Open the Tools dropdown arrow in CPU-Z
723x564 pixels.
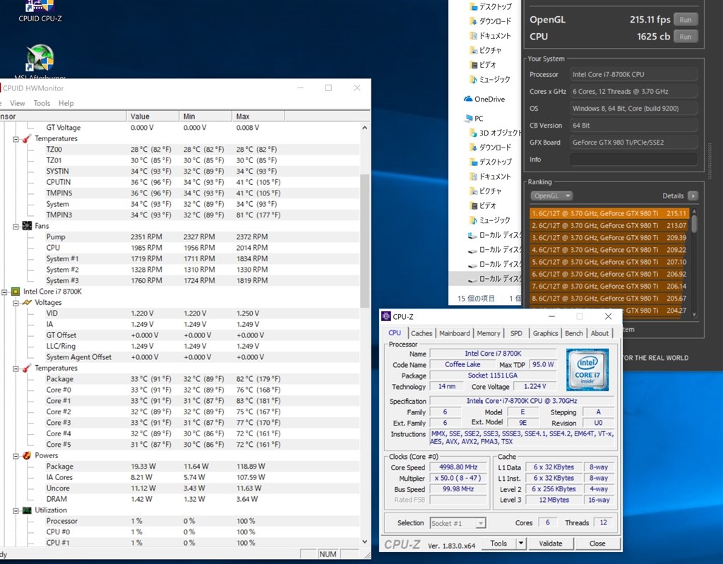521,544
